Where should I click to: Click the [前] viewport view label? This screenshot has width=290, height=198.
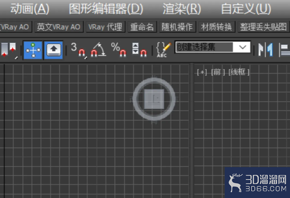pyautogui.click(x=218, y=72)
